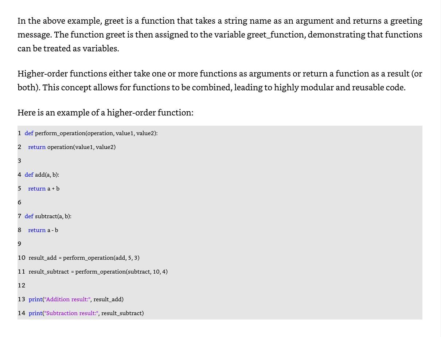The height and width of the screenshot is (337, 441).
Task: Click the "Higher-order functions" paragraph start
Action: [62, 73]
